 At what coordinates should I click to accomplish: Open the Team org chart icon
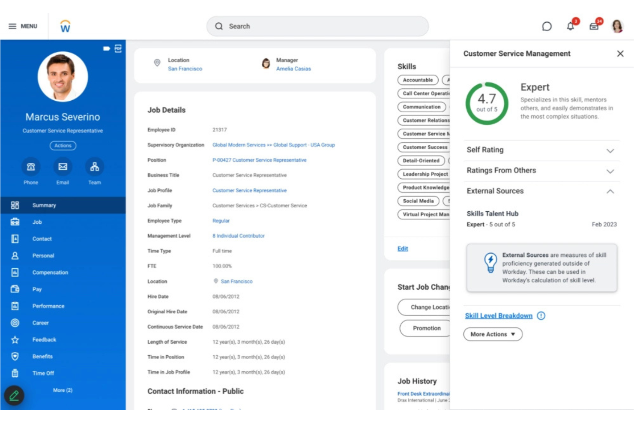(94, 167)
